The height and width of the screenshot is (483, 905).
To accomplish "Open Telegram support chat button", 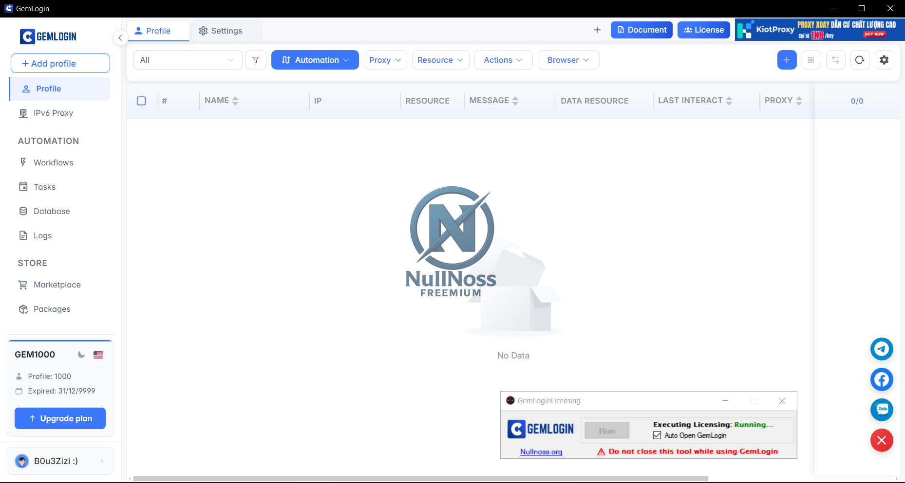I will click(882, 349).
